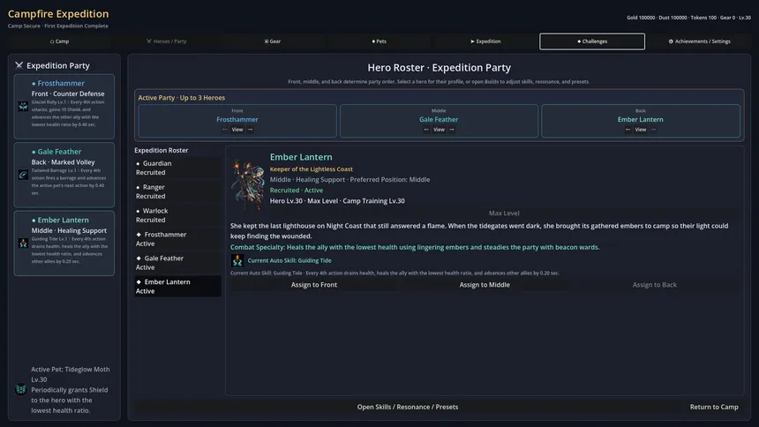Assign Ember Lantern to Middle
The width and height of the screenshot is (759, 427).
coord(485,285)
